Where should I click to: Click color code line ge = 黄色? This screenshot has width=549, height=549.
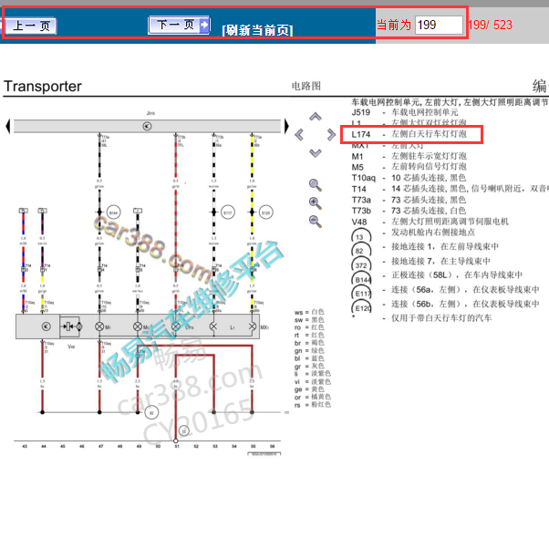click(309, 389)
